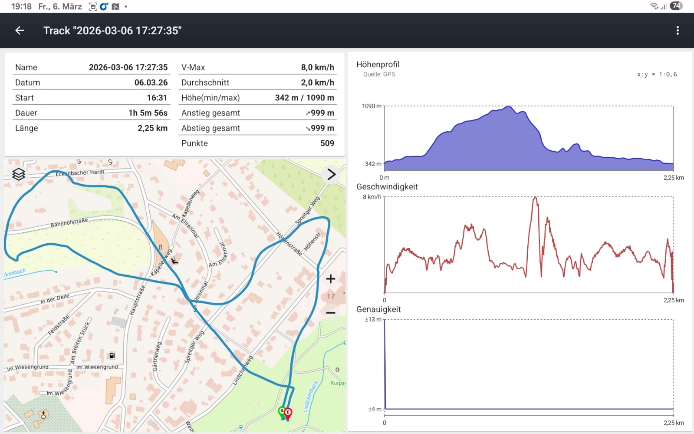Tap the Punkte 509 row
The image size is (694, 434).
[x=257, y=143]
